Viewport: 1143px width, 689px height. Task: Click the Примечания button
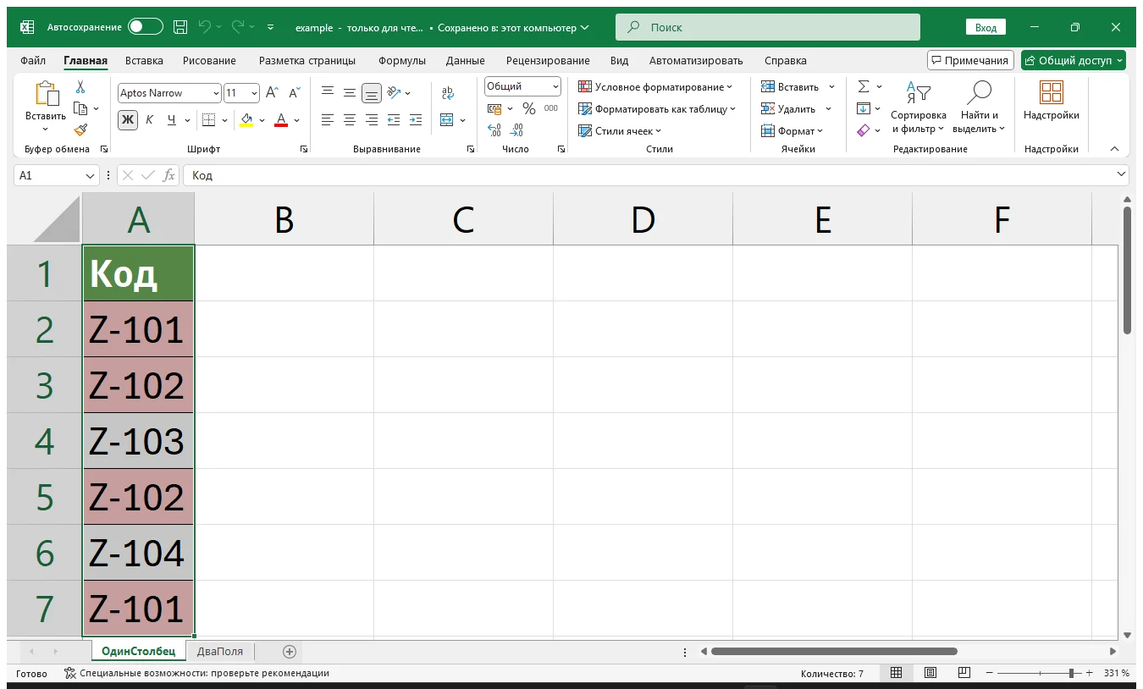click(970, 60)
